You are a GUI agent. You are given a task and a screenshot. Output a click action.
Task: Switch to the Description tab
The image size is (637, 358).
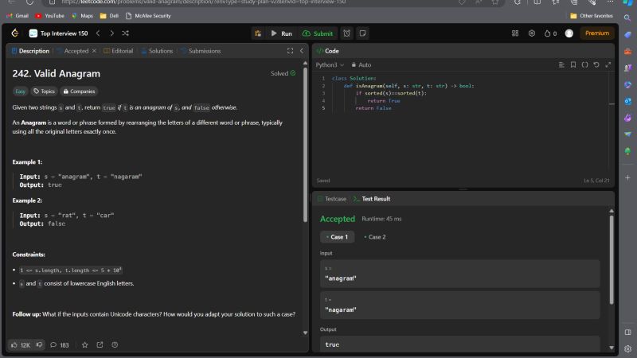tap(30, 51)
